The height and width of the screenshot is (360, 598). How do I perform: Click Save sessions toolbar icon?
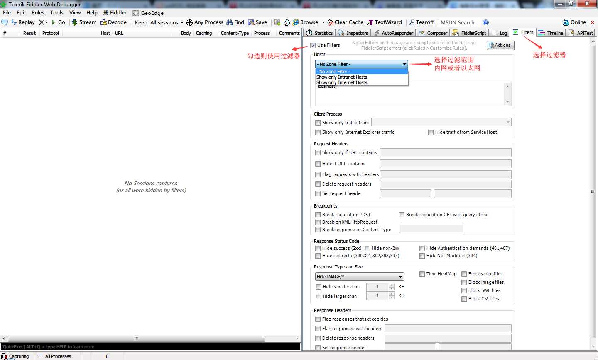tap(257, 22)
